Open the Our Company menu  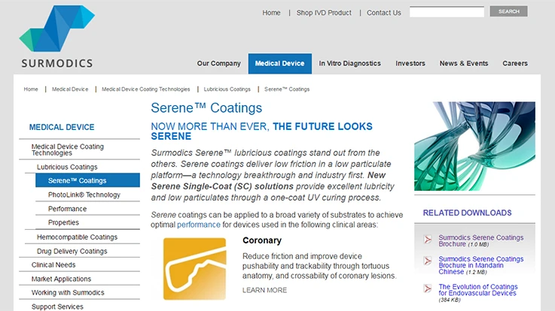tap(218, 64)
